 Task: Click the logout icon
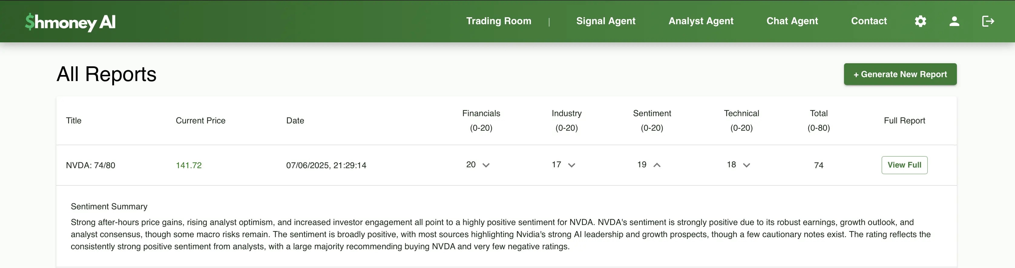click(988, 21)
